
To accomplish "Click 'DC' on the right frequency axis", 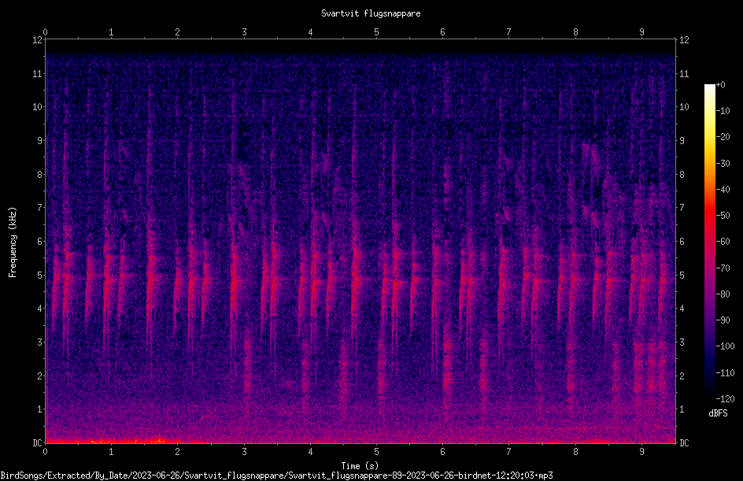I will (x=684, y=443).
